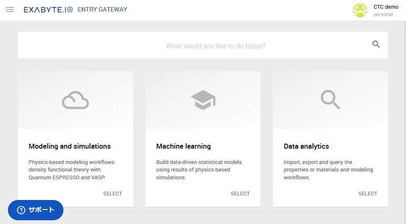Viewport: 406px width, 224px height.
Task: Click the ENTRY GATEWAY header text
Action: point(102,10)
